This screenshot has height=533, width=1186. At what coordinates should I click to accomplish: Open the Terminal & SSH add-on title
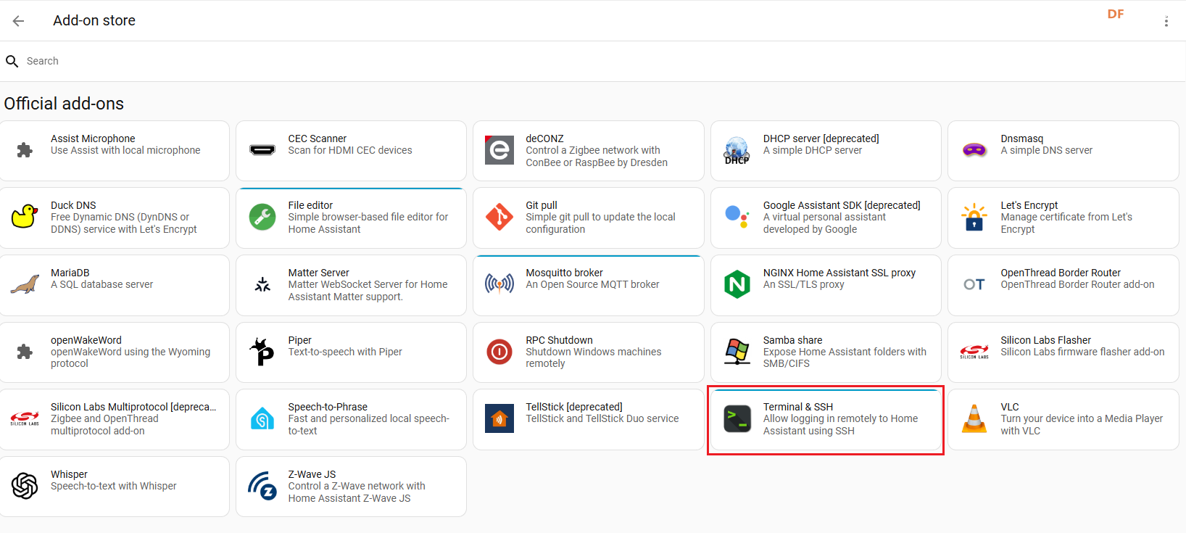[x=798, y=407]
